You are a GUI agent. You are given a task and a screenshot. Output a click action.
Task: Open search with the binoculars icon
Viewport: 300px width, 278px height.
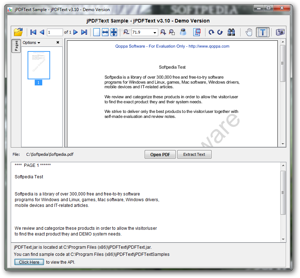pyautogui.click(x=231, y=32)
